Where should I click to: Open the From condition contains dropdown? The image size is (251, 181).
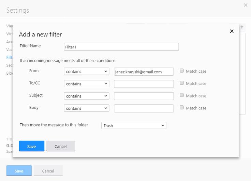(86, 71)
